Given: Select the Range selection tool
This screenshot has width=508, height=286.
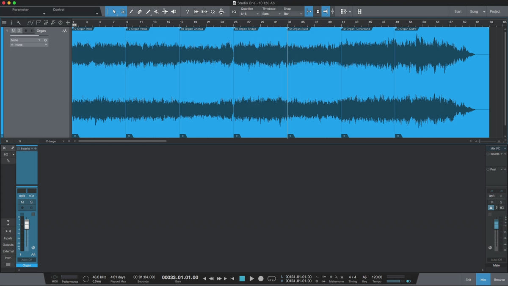Looking at the screenshot, I should pyautogui.click(x=123, y=11).
